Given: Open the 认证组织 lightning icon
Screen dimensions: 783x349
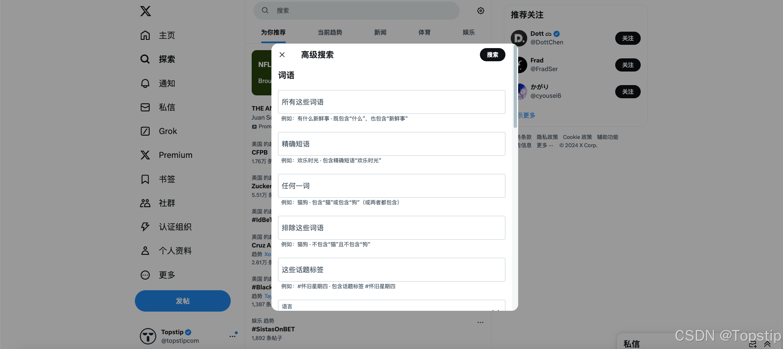Looking at the screenshot, I should (145, 227).
